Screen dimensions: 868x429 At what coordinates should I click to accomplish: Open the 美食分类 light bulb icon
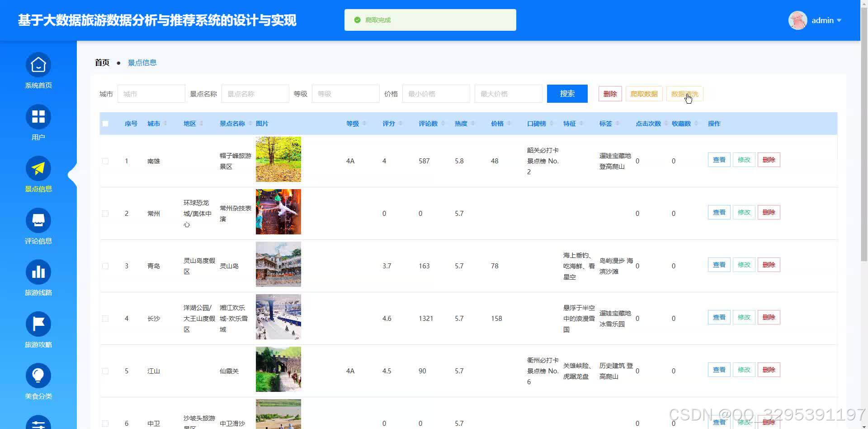38,376
